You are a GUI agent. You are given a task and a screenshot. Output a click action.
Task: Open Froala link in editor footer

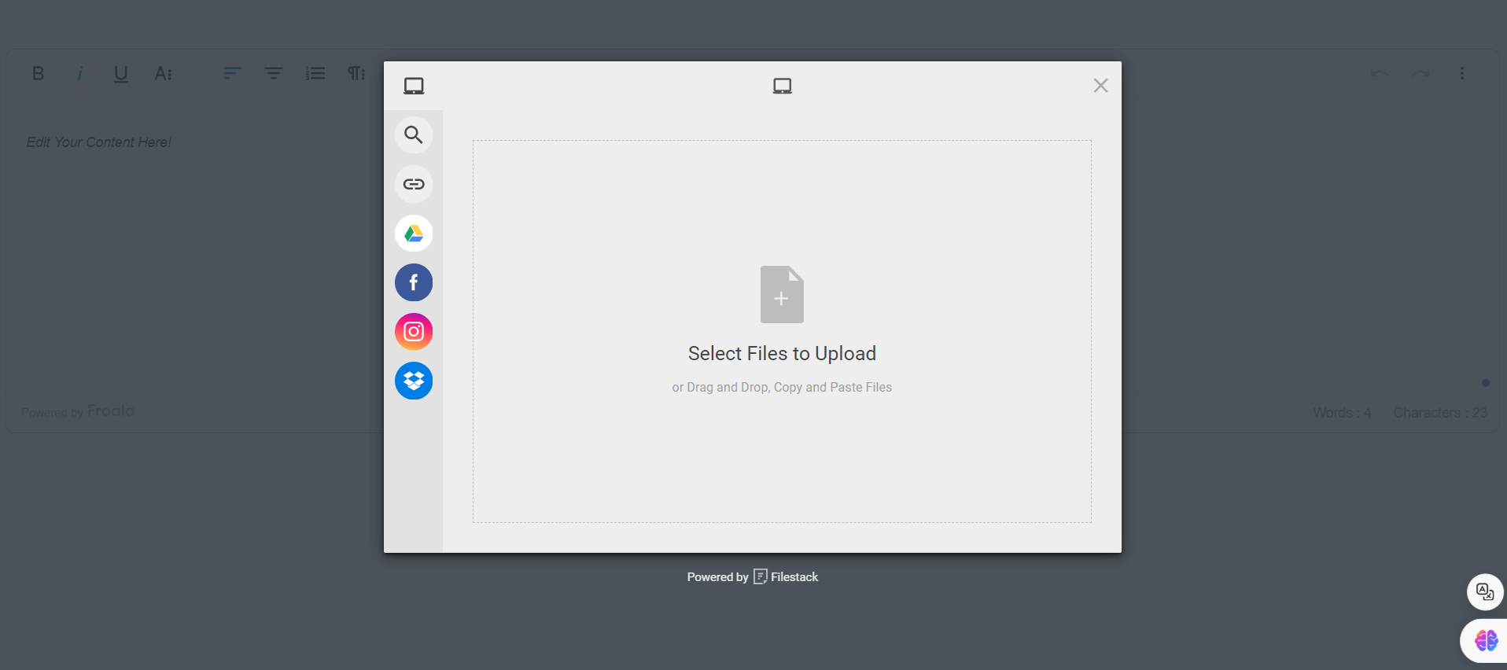[110, 410]
